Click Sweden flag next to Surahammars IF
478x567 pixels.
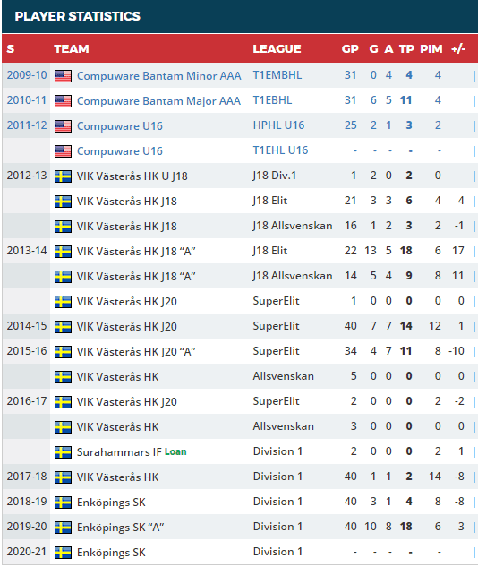(63, 452)
